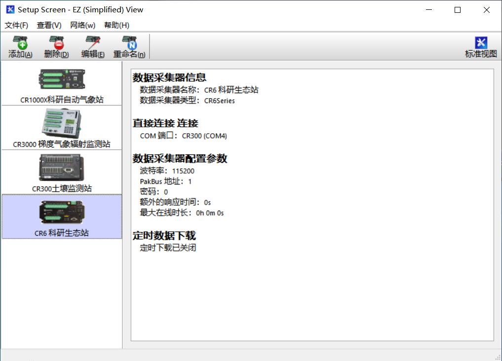Select the CR3000 梯度气象辐射监测站 datalogger
This screenshot has height=361, width=502.
62,128
